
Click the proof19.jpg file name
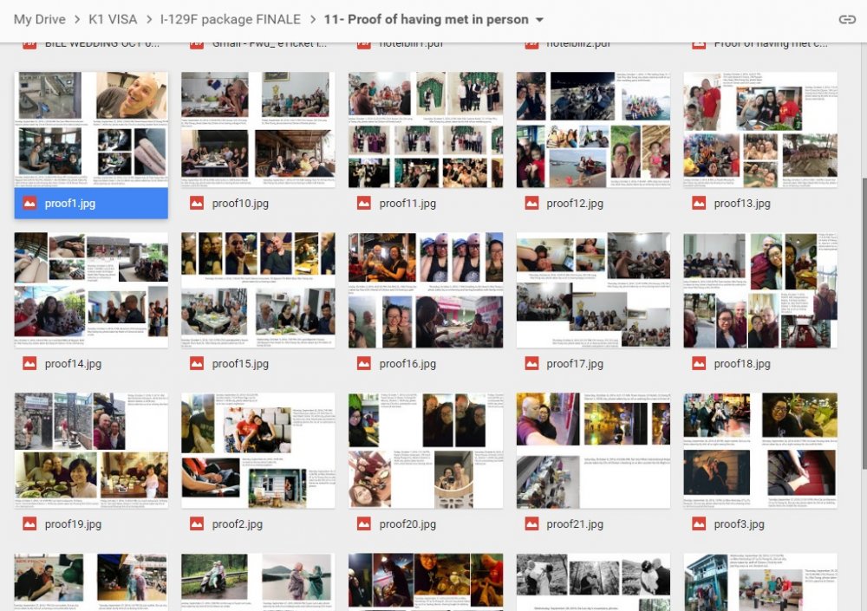coord(73,524)
